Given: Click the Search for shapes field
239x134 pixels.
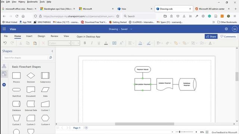Looking at the screenshot, I should pos(25,58).
